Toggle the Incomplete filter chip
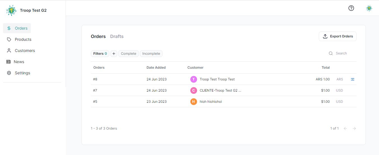Viewport: 379px width, 155px height. (151, 54)
